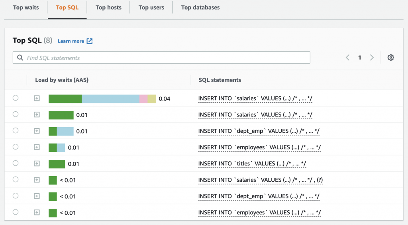Screen dimensions: 408x225
Task: Open table settings gear icon
Action: pos(391,58)
